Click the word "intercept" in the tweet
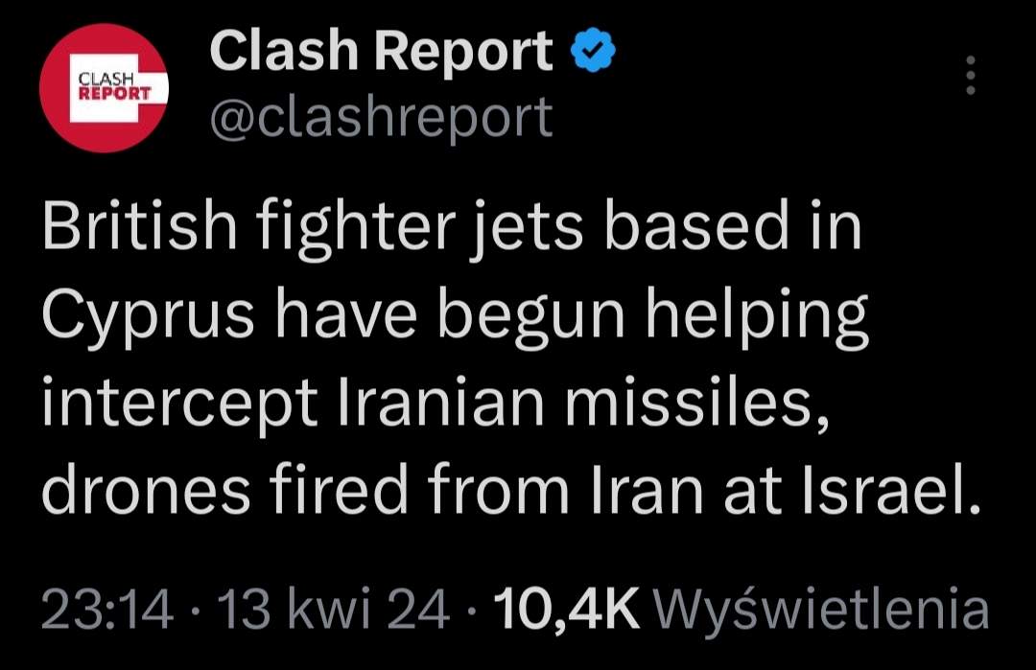Screen dimensions: 1036x670 [179, 404]
